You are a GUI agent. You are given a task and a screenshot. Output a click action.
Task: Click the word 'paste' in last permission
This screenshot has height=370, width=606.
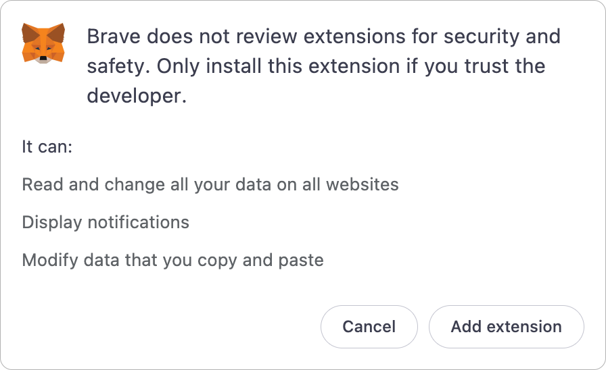[301, 261]
